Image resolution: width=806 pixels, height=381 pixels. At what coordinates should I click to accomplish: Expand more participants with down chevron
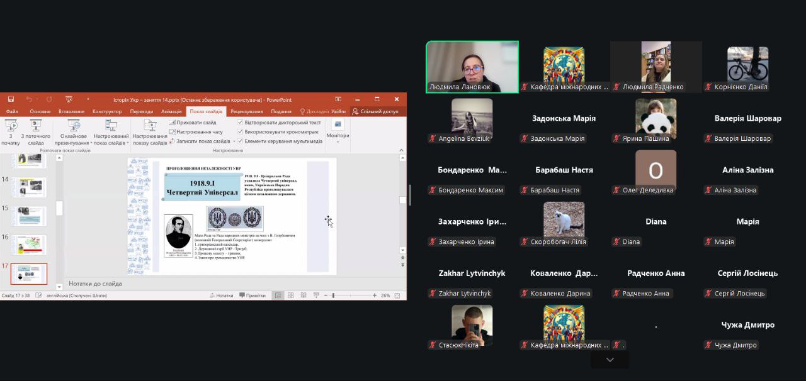click(610, 360)
